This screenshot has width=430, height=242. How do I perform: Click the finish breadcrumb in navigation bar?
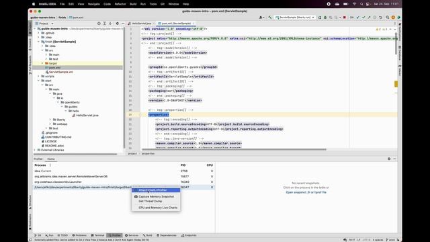click(62, 17)
